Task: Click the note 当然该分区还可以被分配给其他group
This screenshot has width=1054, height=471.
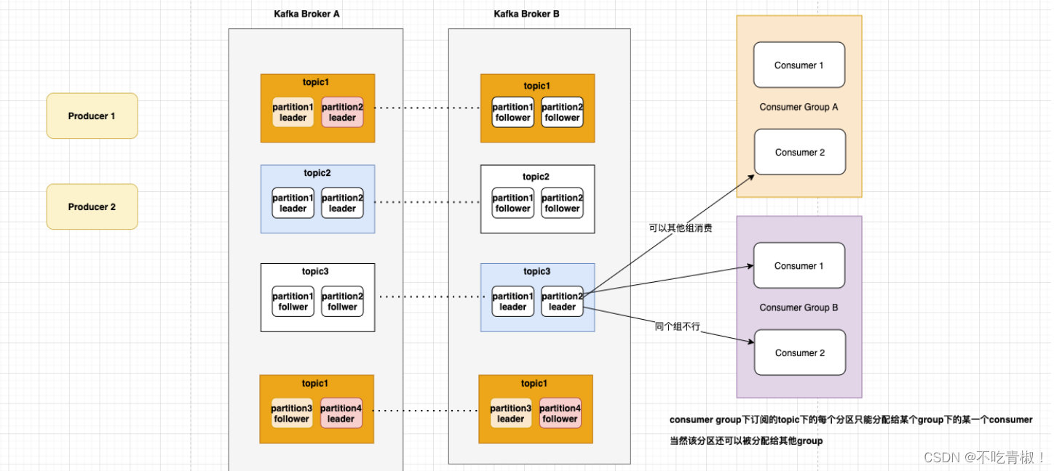Action: coord(746,441)
